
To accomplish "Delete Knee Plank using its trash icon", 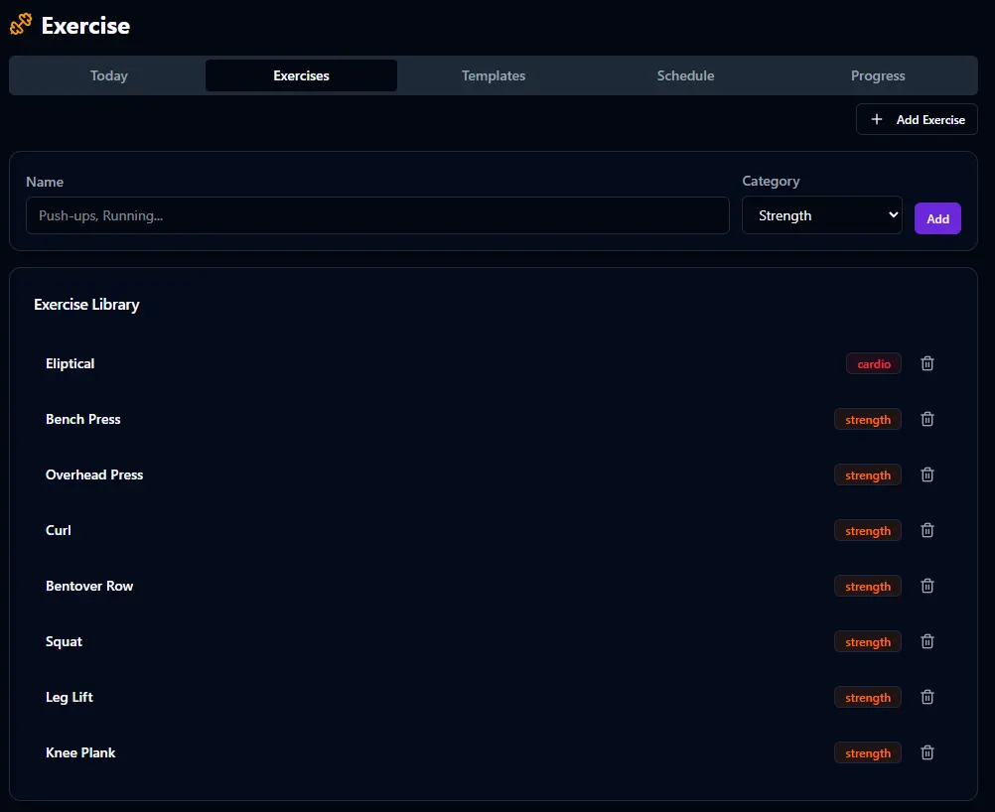I will pos(926,752).
